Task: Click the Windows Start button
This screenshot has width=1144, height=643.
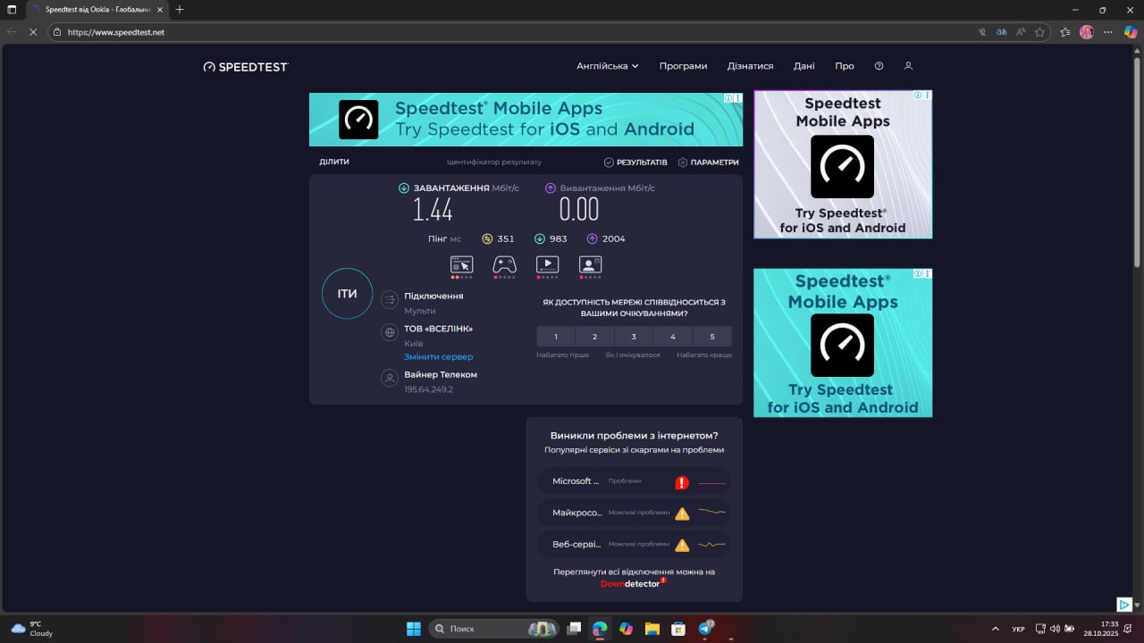Action: tap(414, 629)
